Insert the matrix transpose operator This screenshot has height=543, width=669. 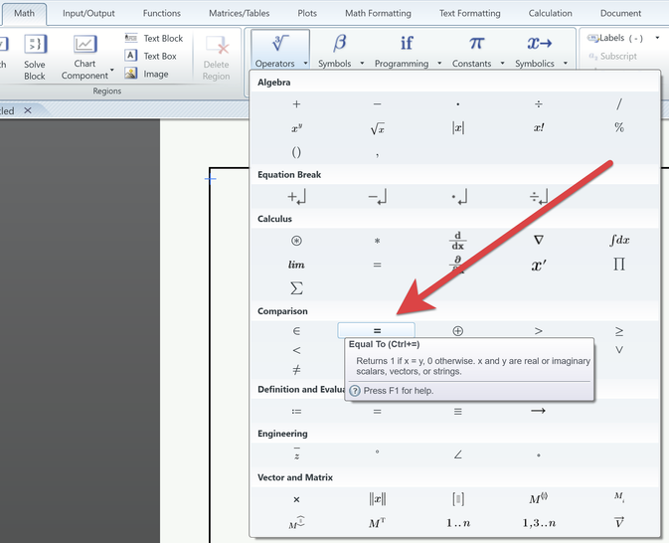[x=377, y=523]
